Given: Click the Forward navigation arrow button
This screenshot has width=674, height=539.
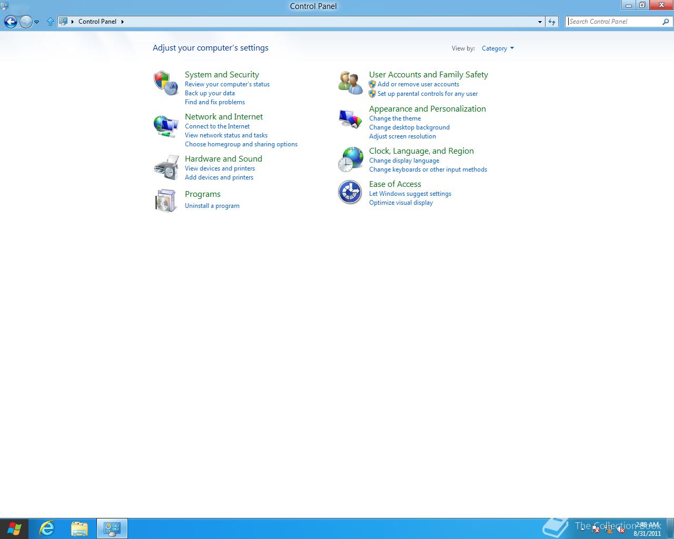Looking at the screenshot, I should pos(25,22).
